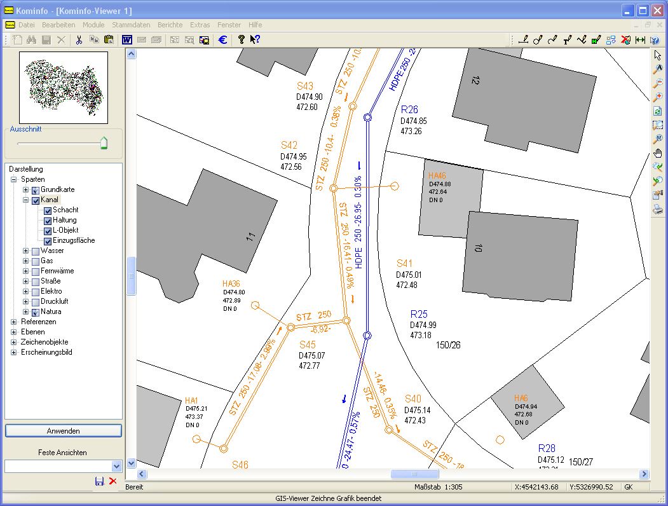
Task: Select the zoom window rectangle tool
Action: (658, 125)
